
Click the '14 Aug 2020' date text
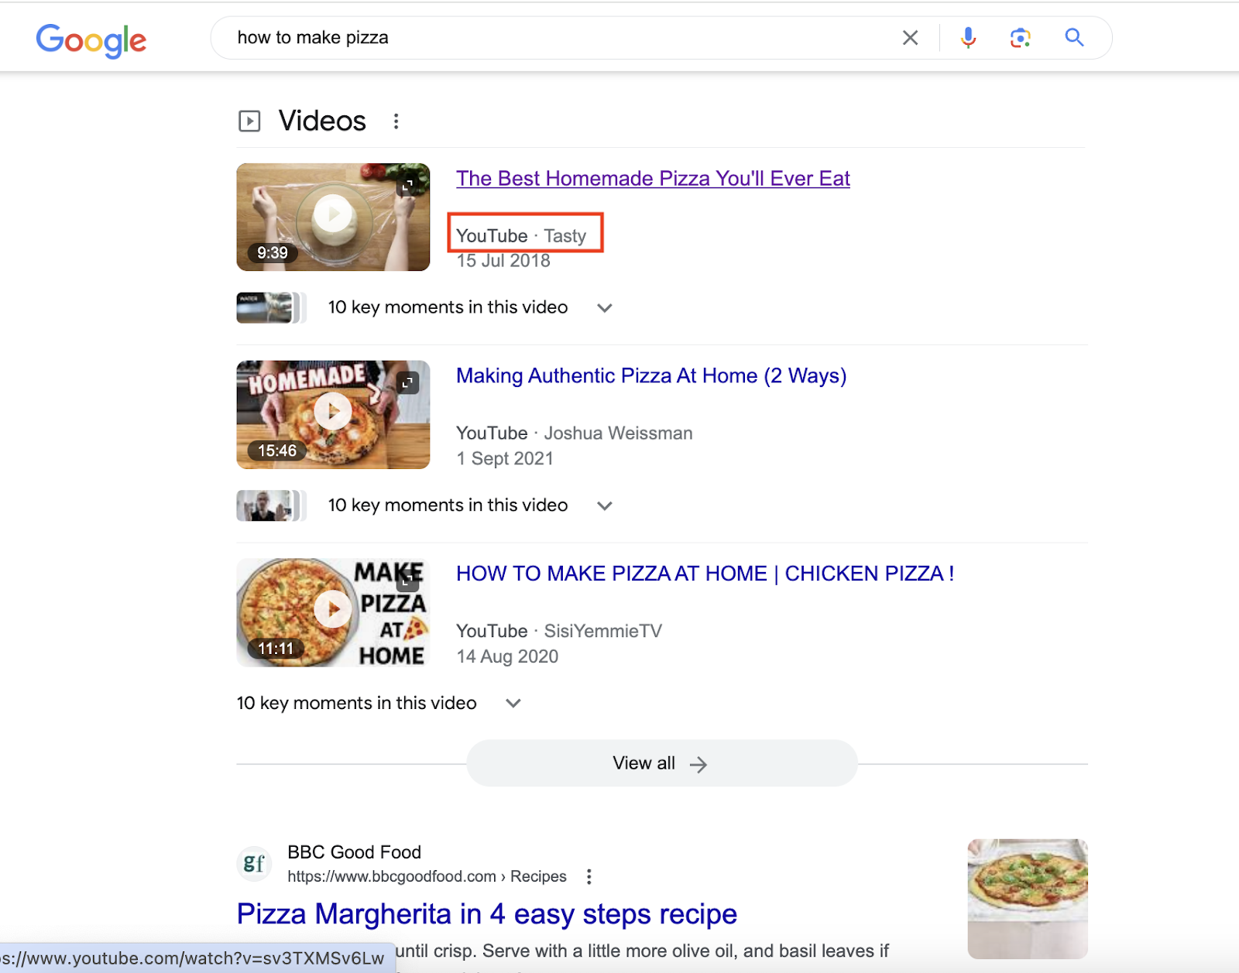coord(507,656)
